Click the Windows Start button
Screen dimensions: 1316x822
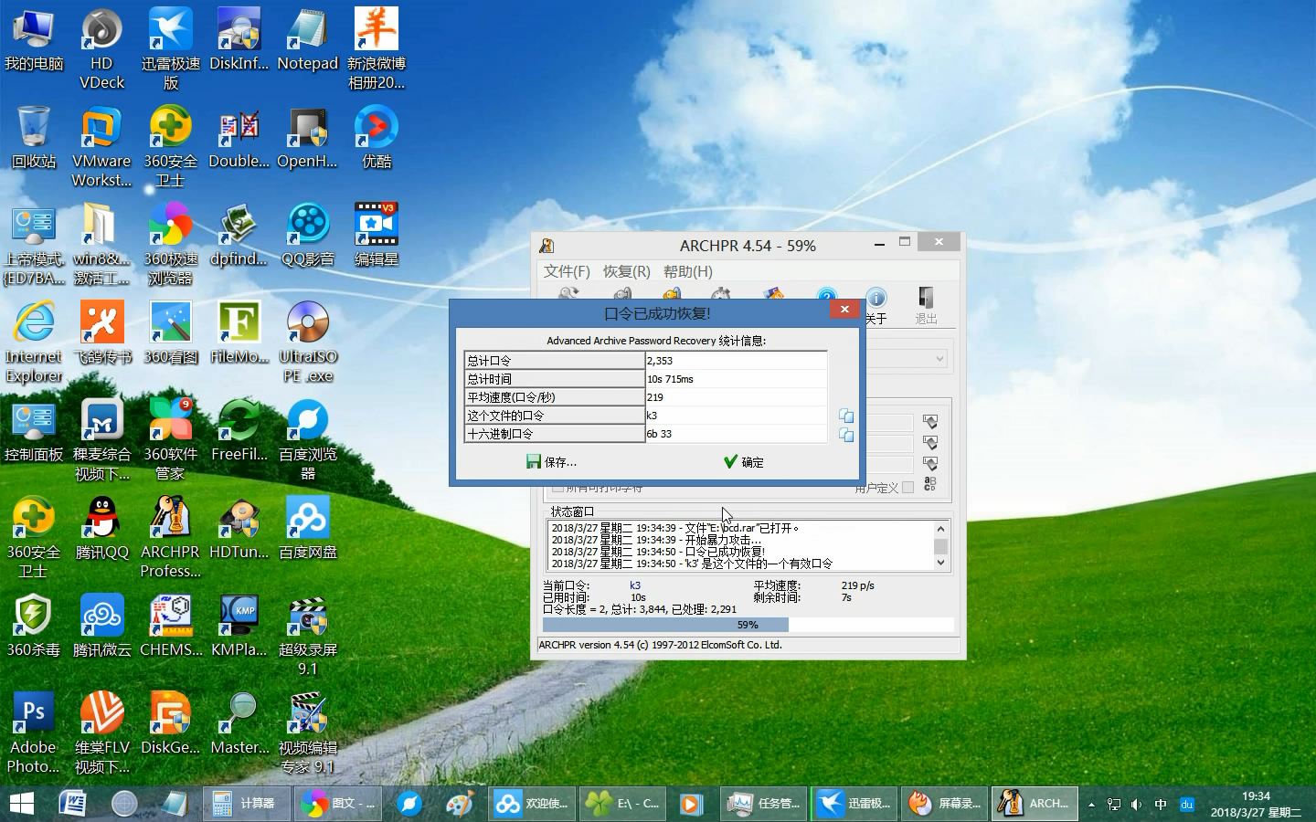tap(21, 804)
